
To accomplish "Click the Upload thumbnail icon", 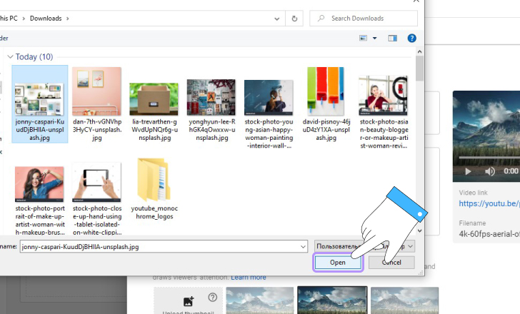I will (x=189, y=301).
